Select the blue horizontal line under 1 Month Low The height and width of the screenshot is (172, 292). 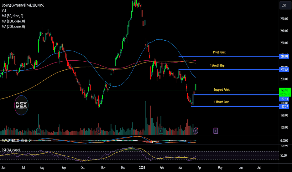point(235,107)
